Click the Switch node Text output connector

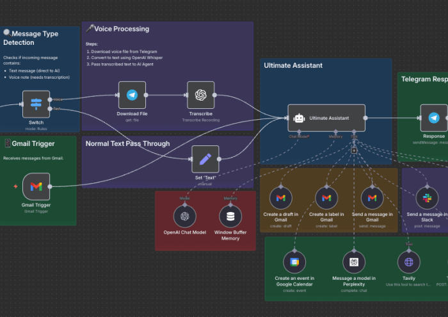click(50, 109)
